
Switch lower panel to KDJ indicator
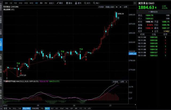[52, 108]
